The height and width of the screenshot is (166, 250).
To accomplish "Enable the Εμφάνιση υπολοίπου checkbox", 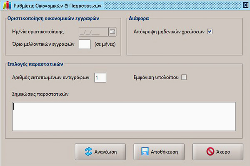I will pos(184,77).
